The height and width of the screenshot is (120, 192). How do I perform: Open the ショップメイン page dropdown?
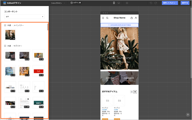tap(58, 3)
